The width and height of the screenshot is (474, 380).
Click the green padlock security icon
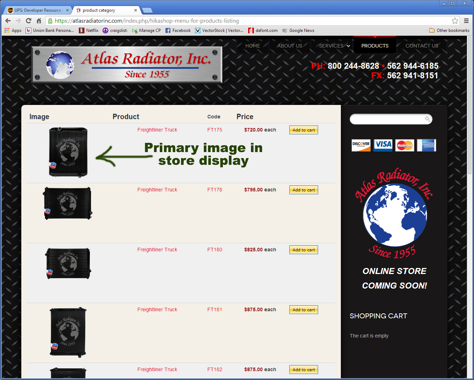click(x=50, y=21)
